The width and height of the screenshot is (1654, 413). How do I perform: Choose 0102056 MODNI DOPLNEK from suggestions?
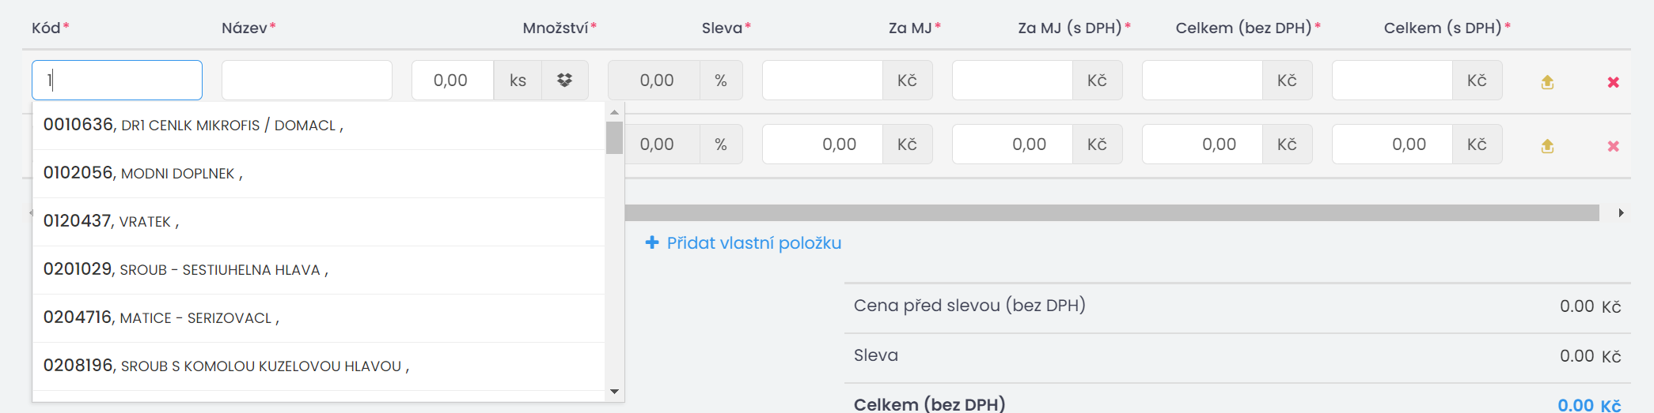point(319,174)
